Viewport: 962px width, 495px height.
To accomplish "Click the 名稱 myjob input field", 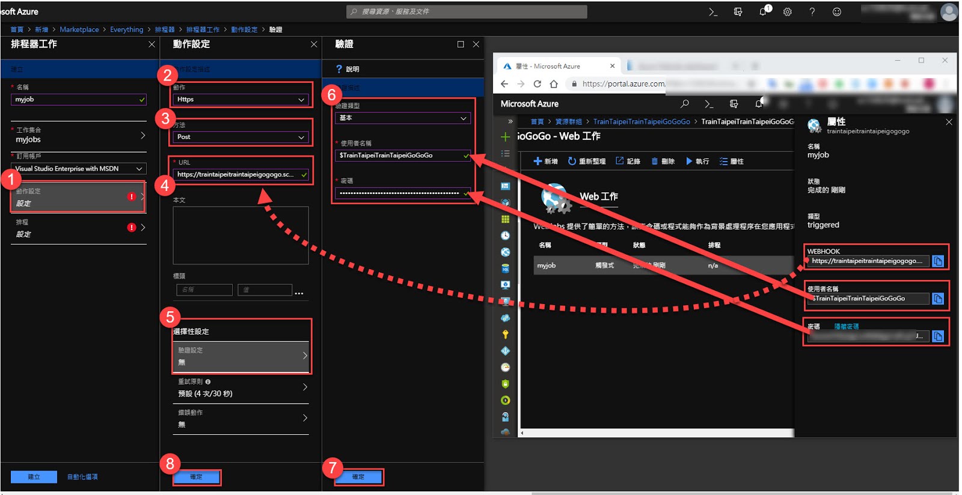I will (x=79, y=99).
